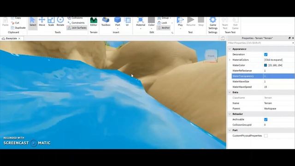Click the WaterWaveSize value
The width and height of the screenshot is (295, 166).
point(279,82)
